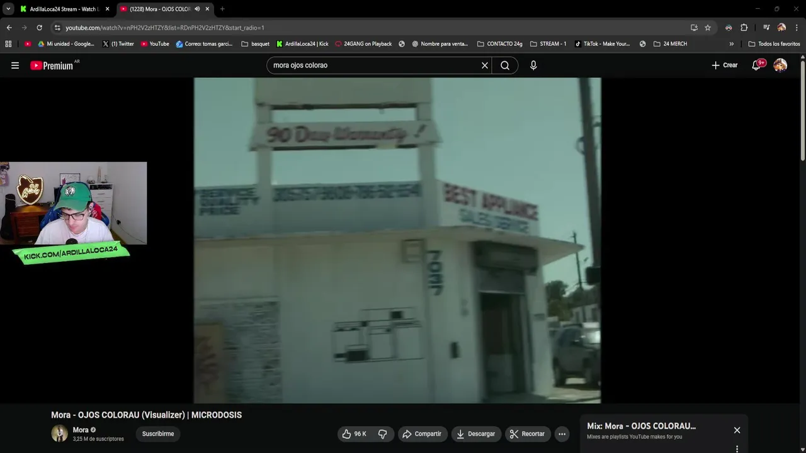The image size is (806, 453).
Task: Close the ArdillaLoca24 Stream tab
Action: pyautogui.click(x=107, y=9)
